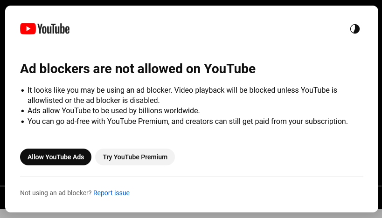Click the 'allowlisted or the ad blocker' line
The image size is (382, 218).
94,100
